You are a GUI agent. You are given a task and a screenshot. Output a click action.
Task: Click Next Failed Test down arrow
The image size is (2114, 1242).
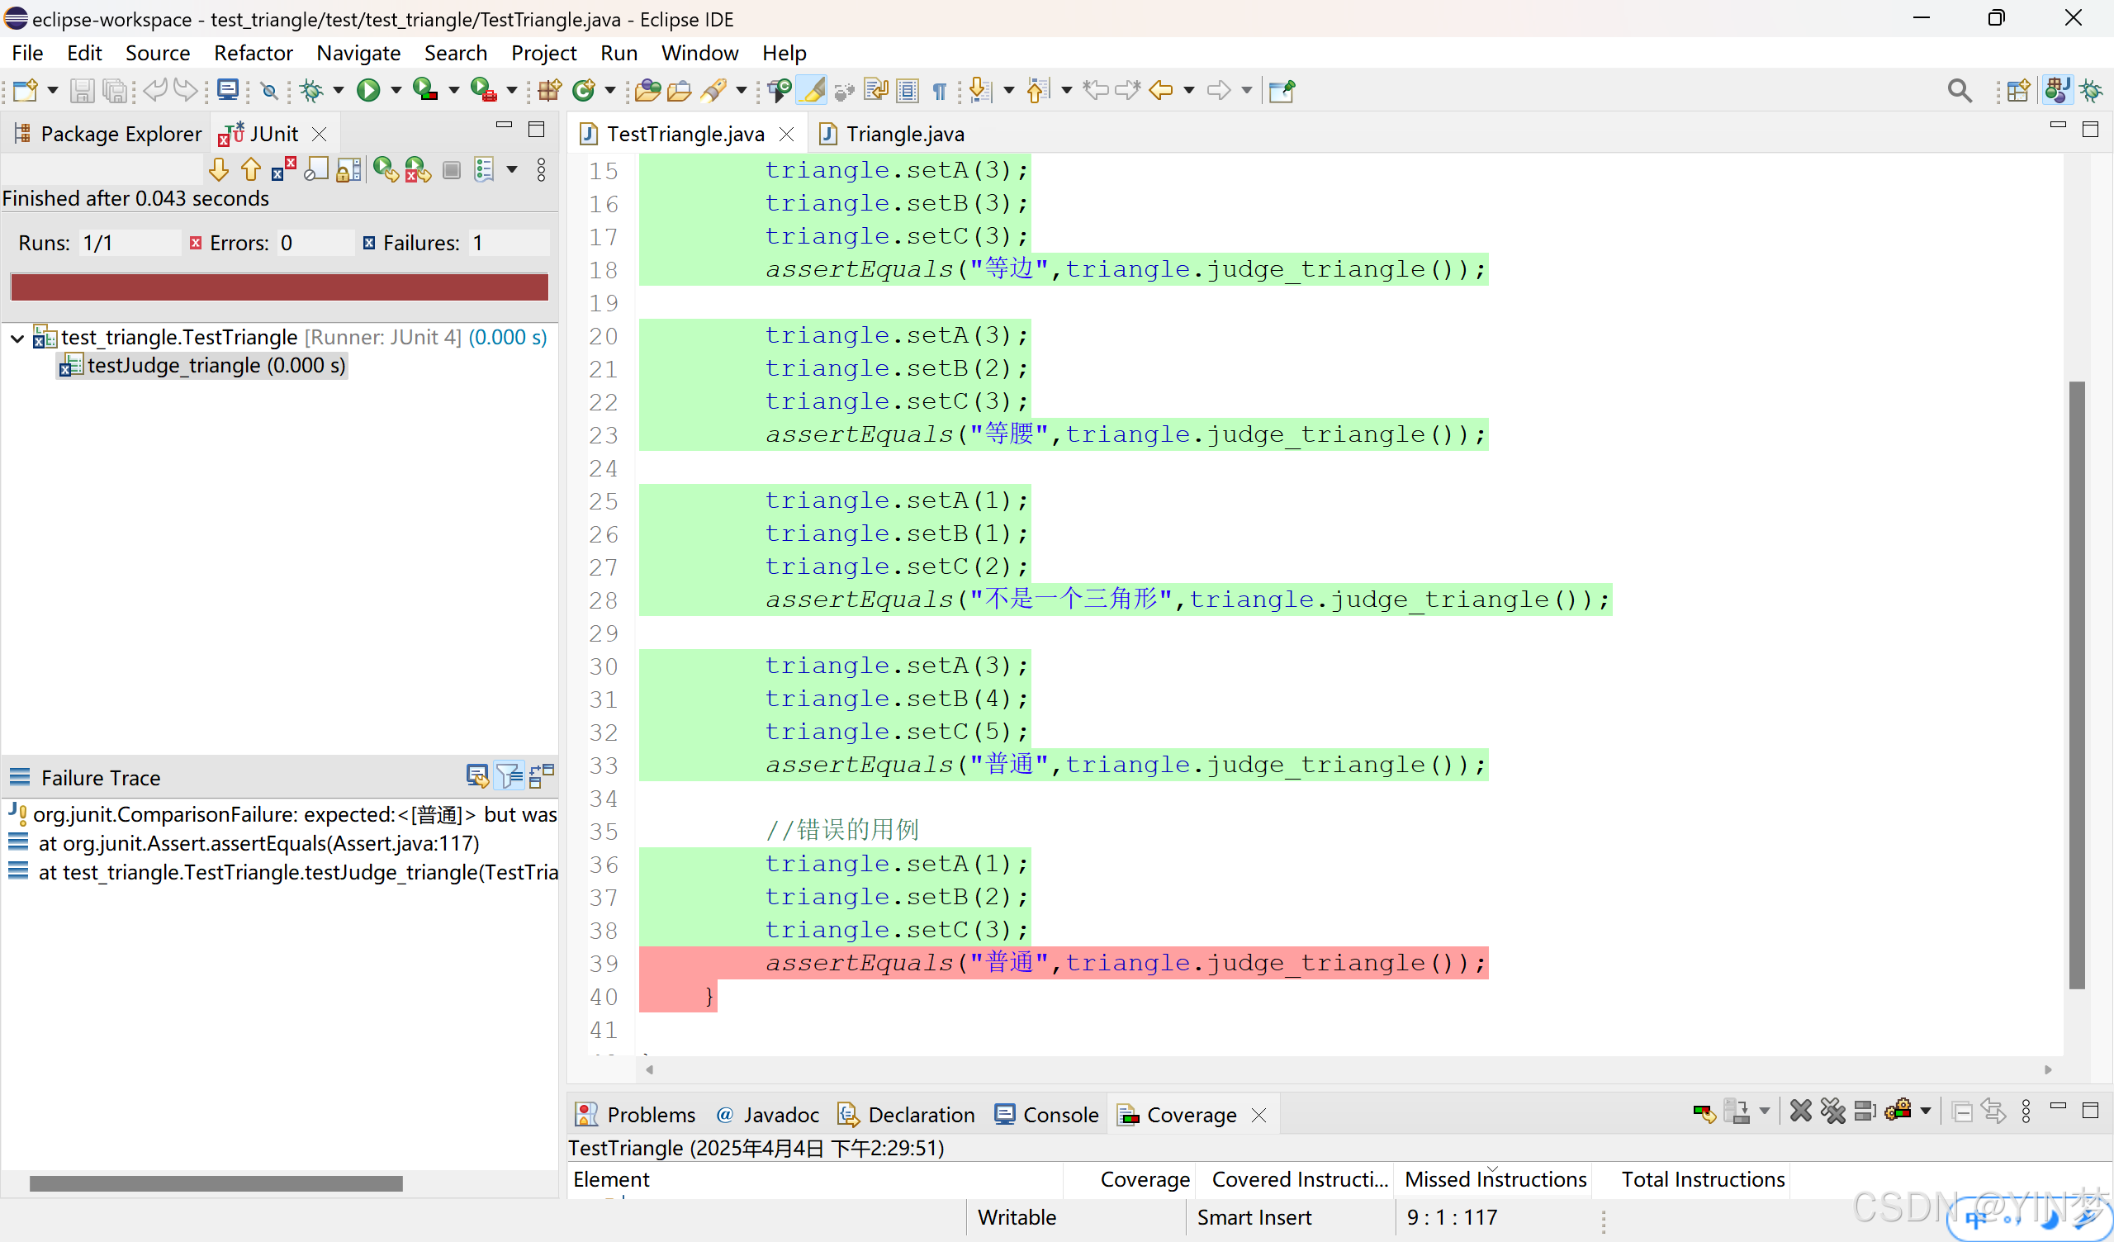click(219, 170)
